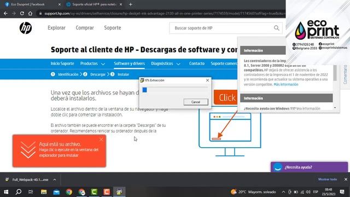The width and height of the screenshot is (350, 197).
Task: Open the volume control in tray
Action: coord(308,192)
